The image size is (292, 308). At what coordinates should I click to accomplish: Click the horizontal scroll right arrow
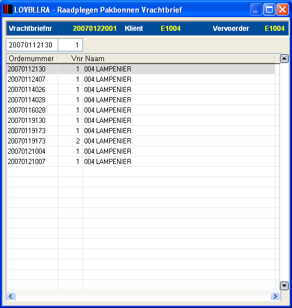[275, 296]
